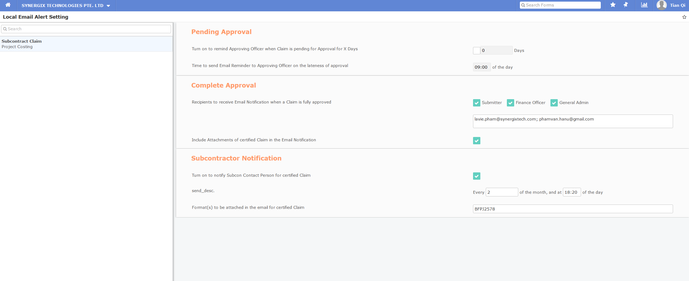Toggle the General Admin checkbox

click(554, 103)
